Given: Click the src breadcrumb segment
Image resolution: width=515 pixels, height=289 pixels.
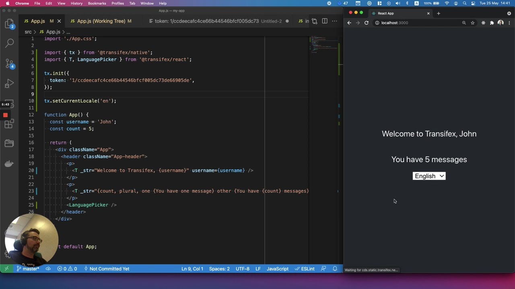Looking at the screenshot, I should coord(28,32).
